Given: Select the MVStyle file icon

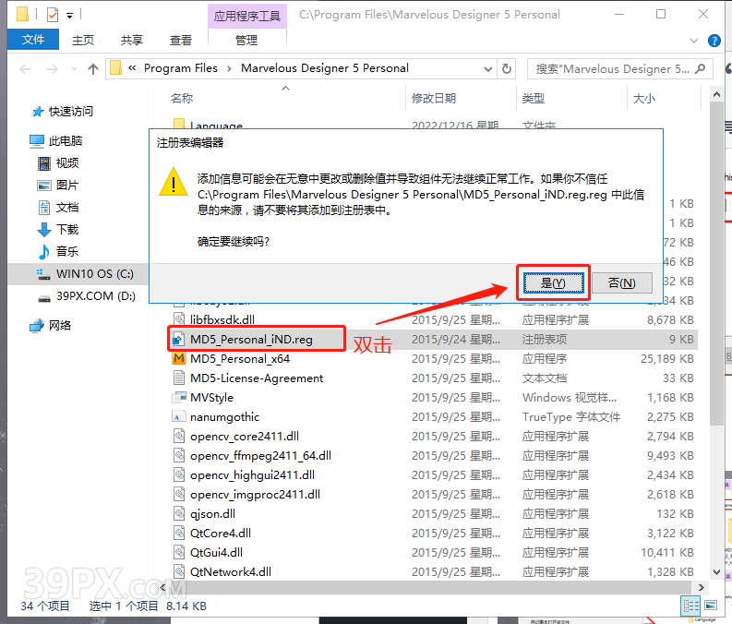Looking at the screenshot, I should point(178,397).
